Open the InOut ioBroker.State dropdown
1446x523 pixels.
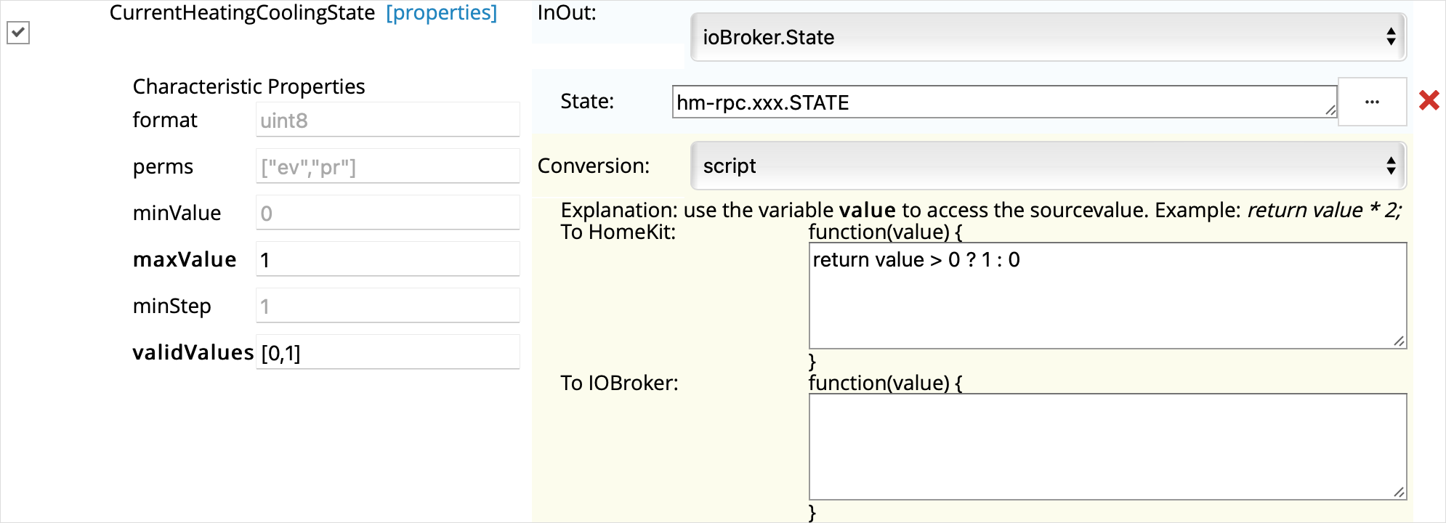point(1047,37)
